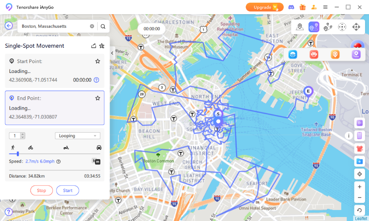Image resolution: width=369 pixels, height=221 pixels.
Task: Favorite the Start Point with star
Action: [x=98, y=61]
